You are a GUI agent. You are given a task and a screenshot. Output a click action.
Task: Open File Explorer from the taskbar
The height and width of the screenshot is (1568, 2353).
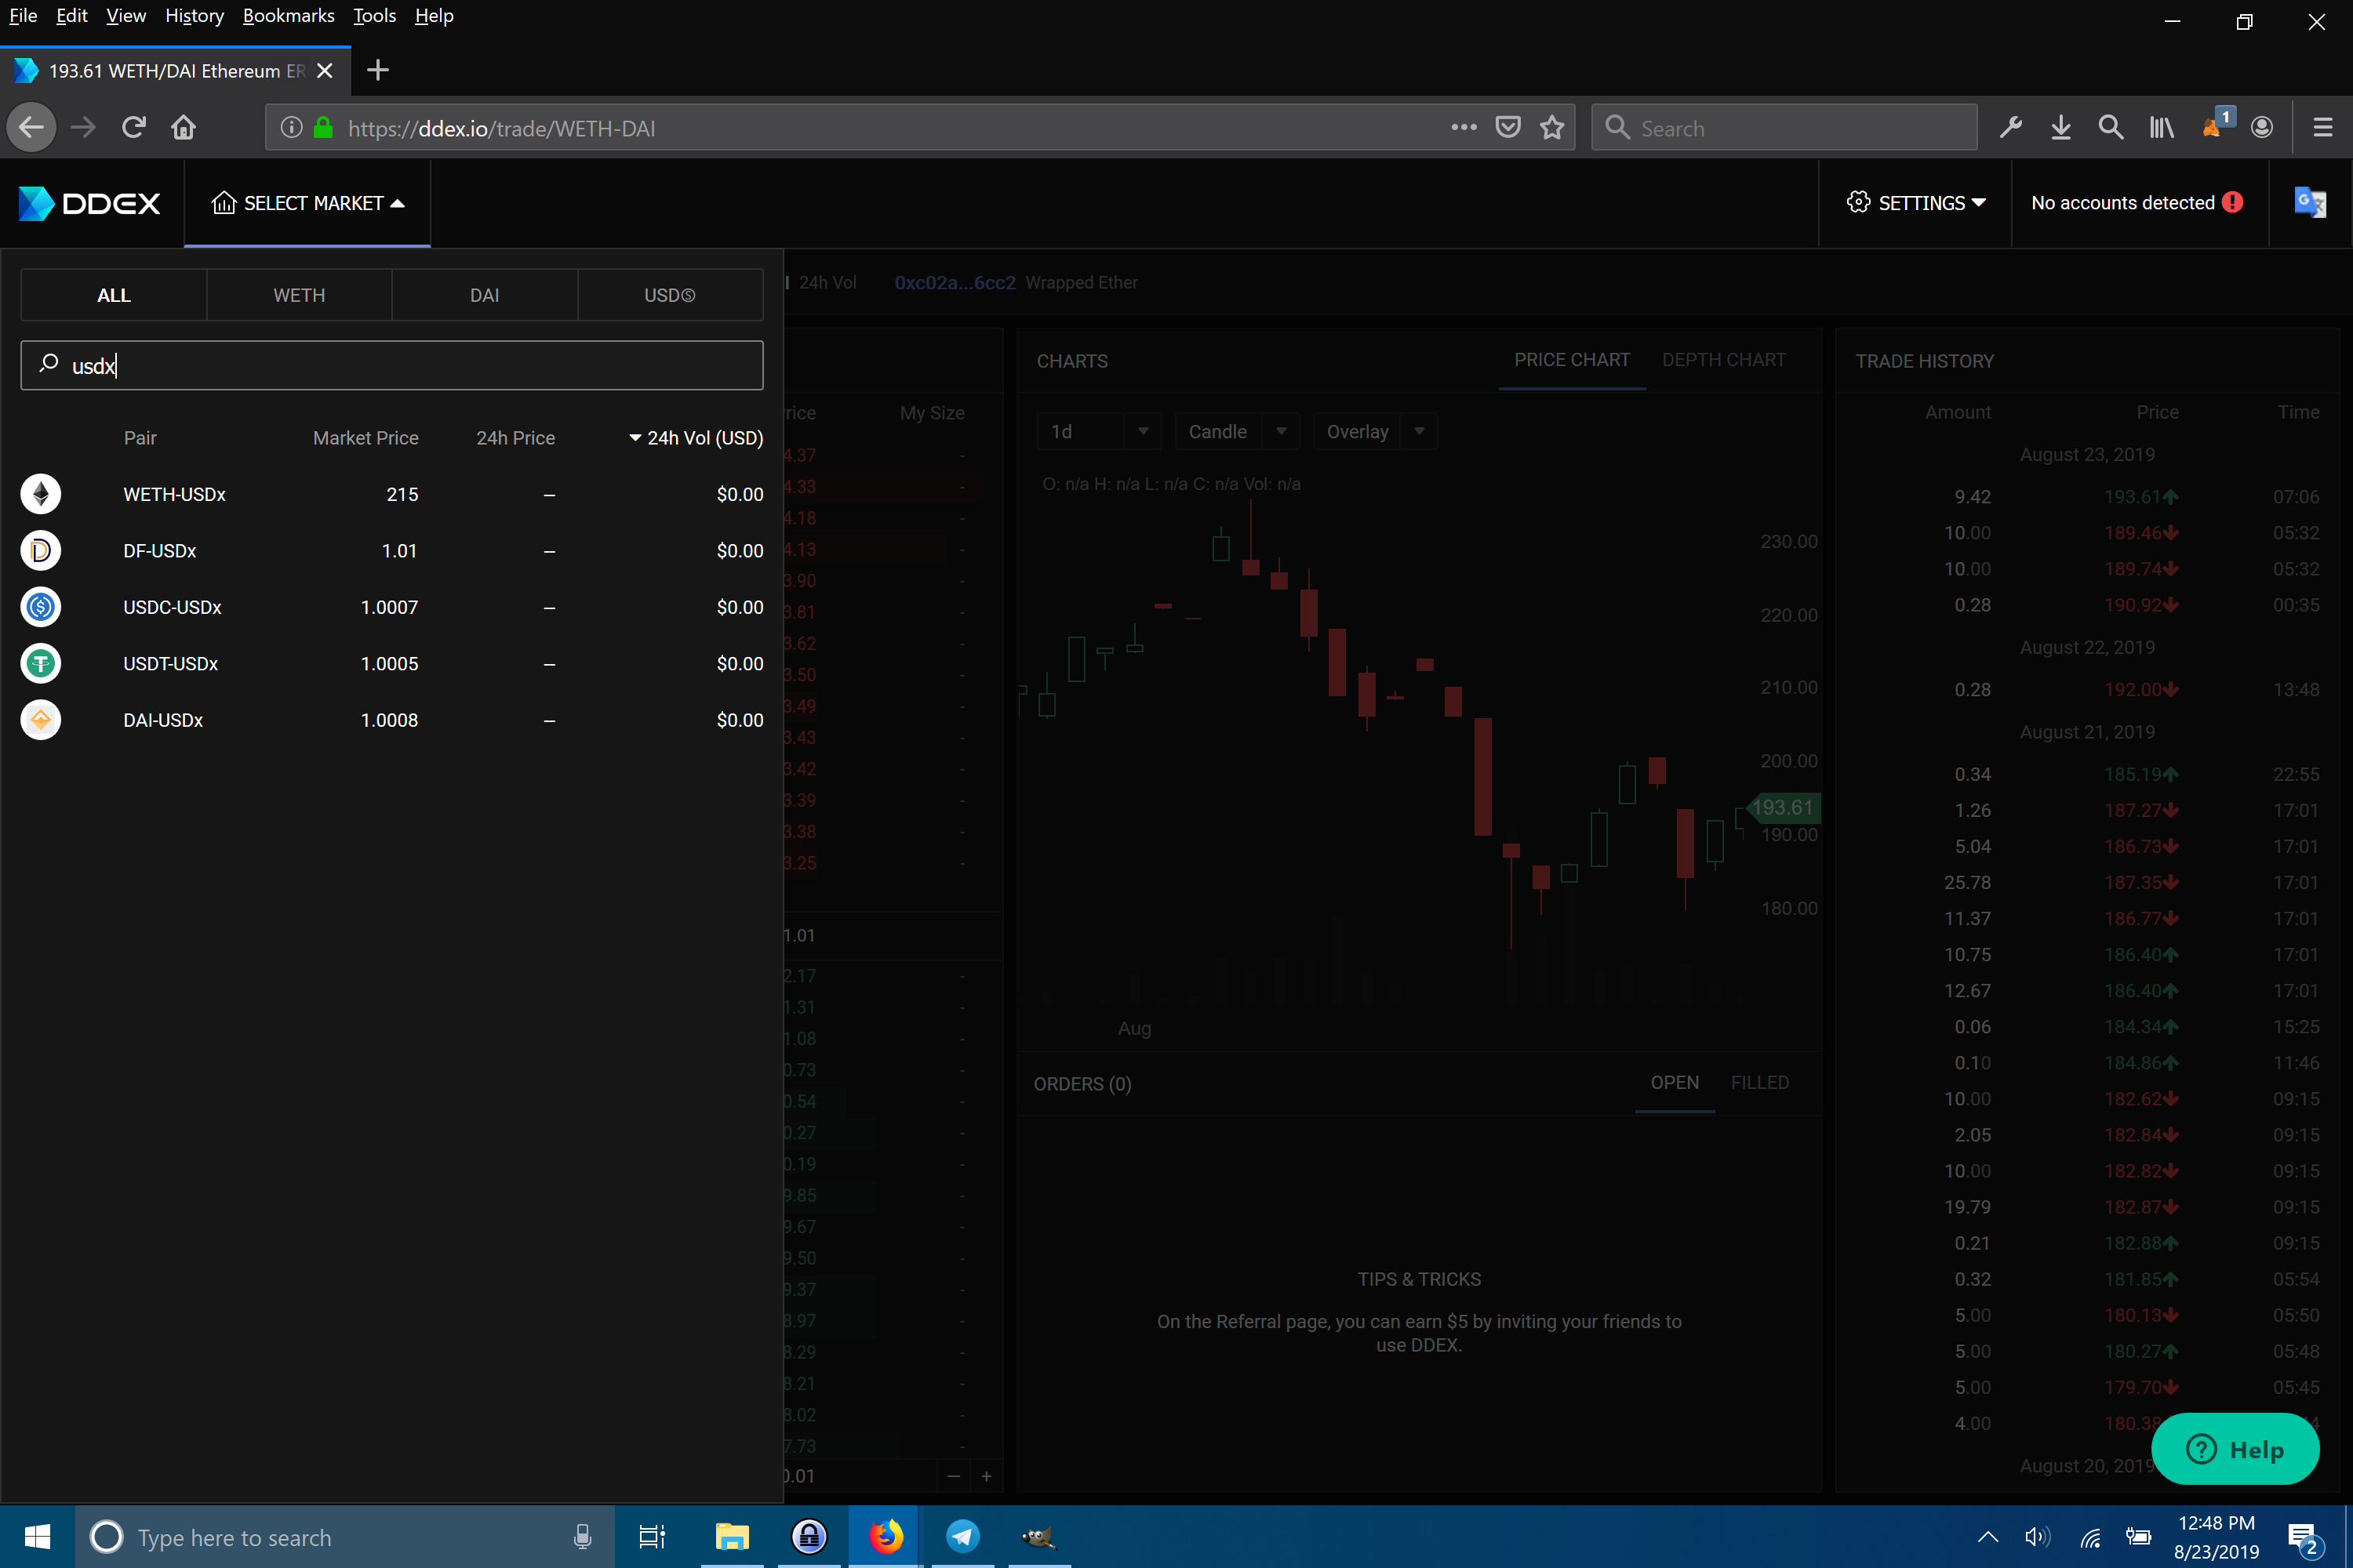coord(733,1536)
